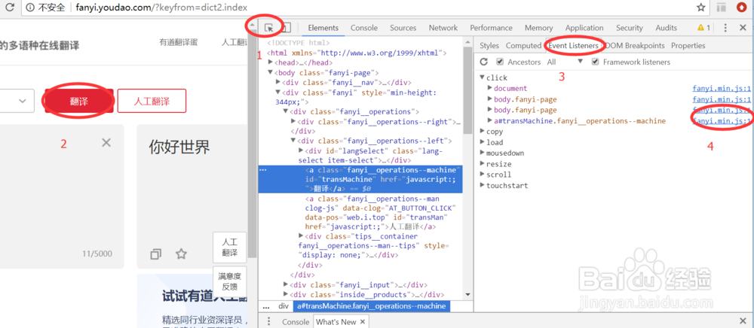Click the site security info icon
Viewport: 754px width, 328px height.
click(x=30, y=8)
